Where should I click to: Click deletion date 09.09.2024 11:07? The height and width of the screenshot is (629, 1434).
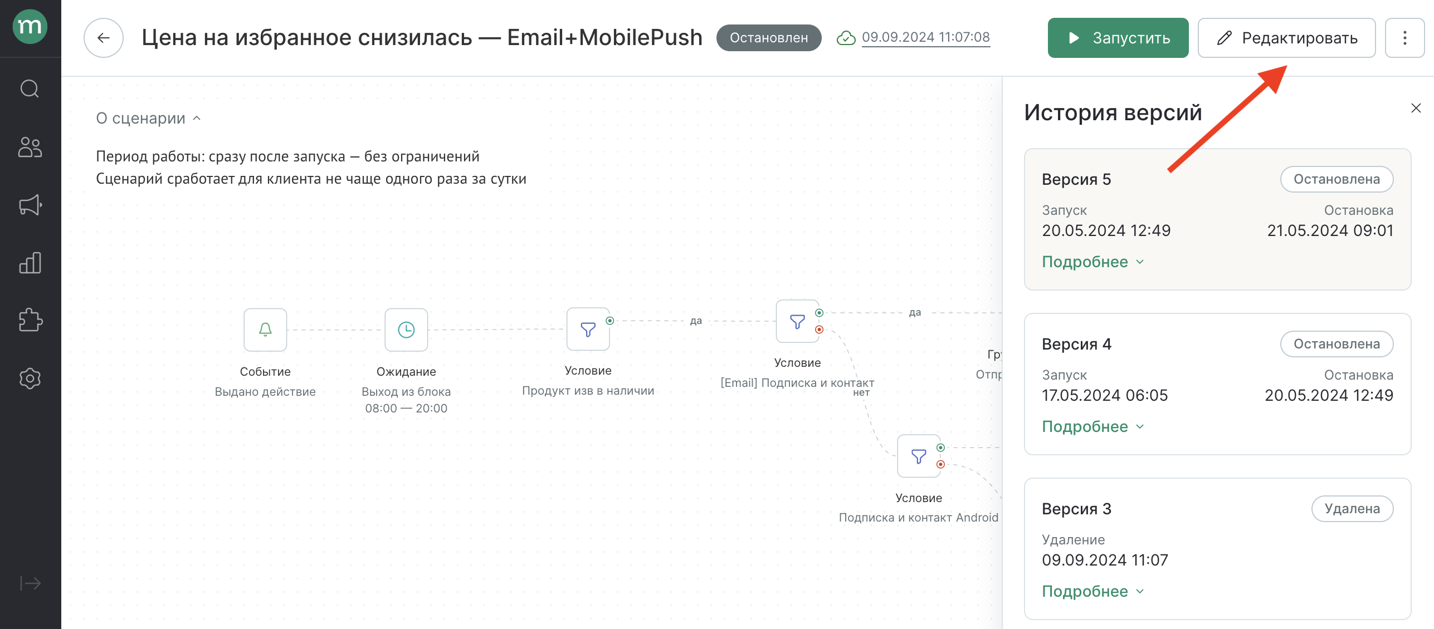(1105, 560)
